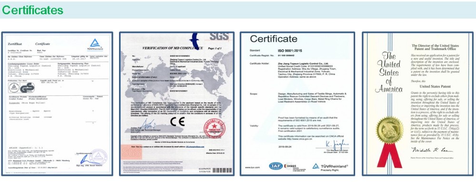Open the ISO 9001:2015 certificate thumbnail
This screenshot has height=182, width=476.
coord(297,103)
